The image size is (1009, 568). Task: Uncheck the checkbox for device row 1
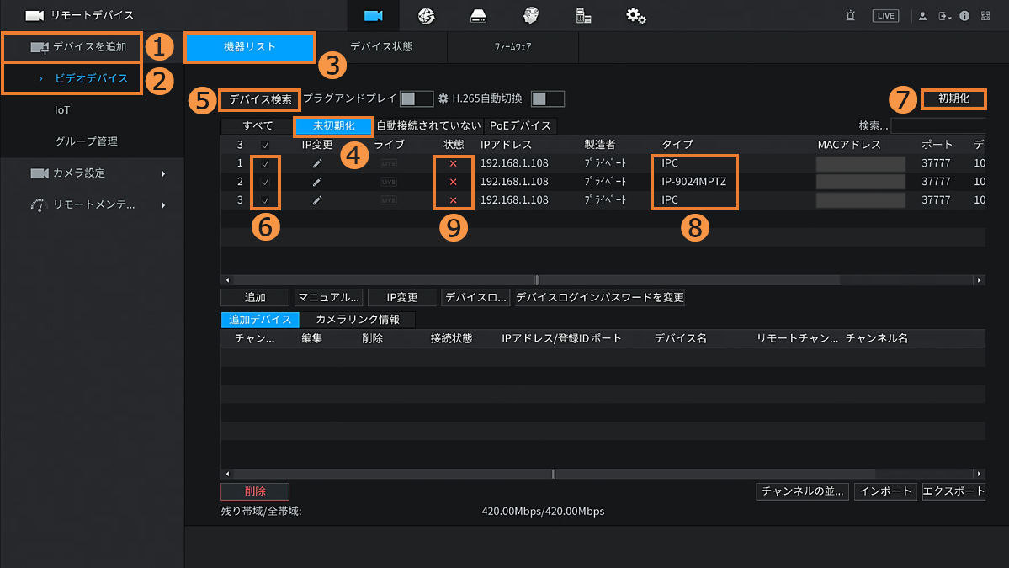(x=265, y=163)
